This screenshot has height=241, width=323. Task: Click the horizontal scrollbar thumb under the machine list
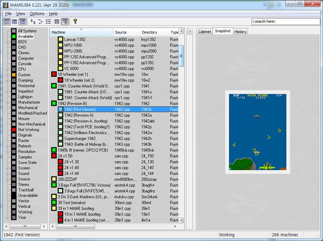tap(75, 226)
